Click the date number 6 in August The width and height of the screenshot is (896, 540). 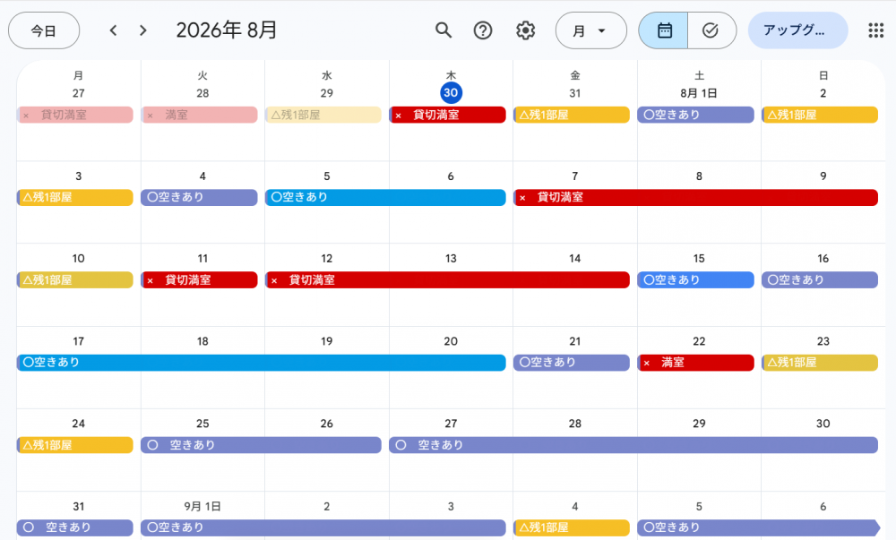tap(451, 176)
